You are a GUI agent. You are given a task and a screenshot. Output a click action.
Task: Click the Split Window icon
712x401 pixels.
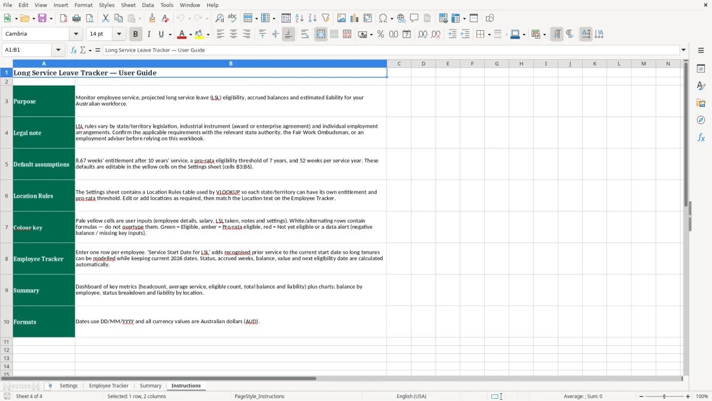tap(473, 18)
